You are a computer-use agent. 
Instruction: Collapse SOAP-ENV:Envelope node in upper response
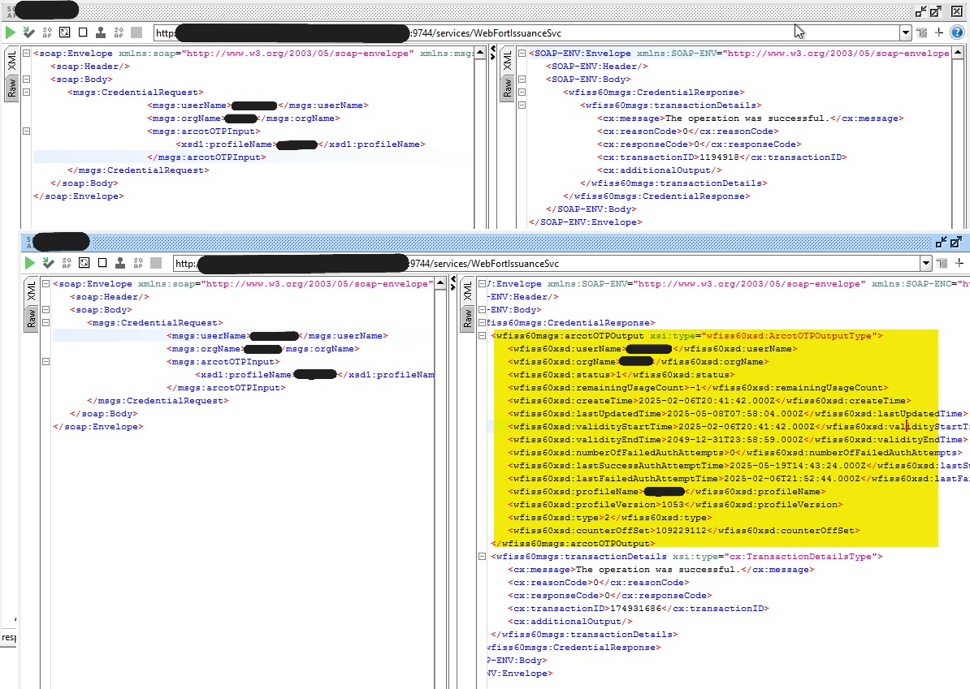pyautogui.click(x=522, y=53)
